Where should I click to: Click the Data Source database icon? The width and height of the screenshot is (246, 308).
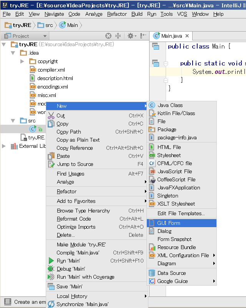(152, 273)
